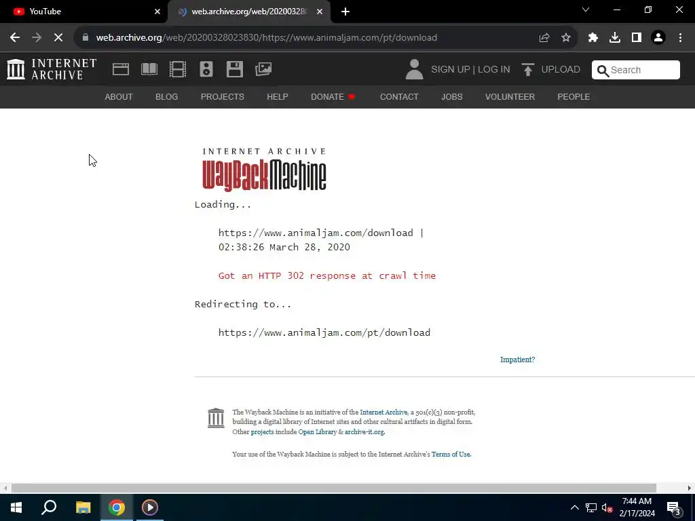Click the browser forward arrow

point(37,37)
